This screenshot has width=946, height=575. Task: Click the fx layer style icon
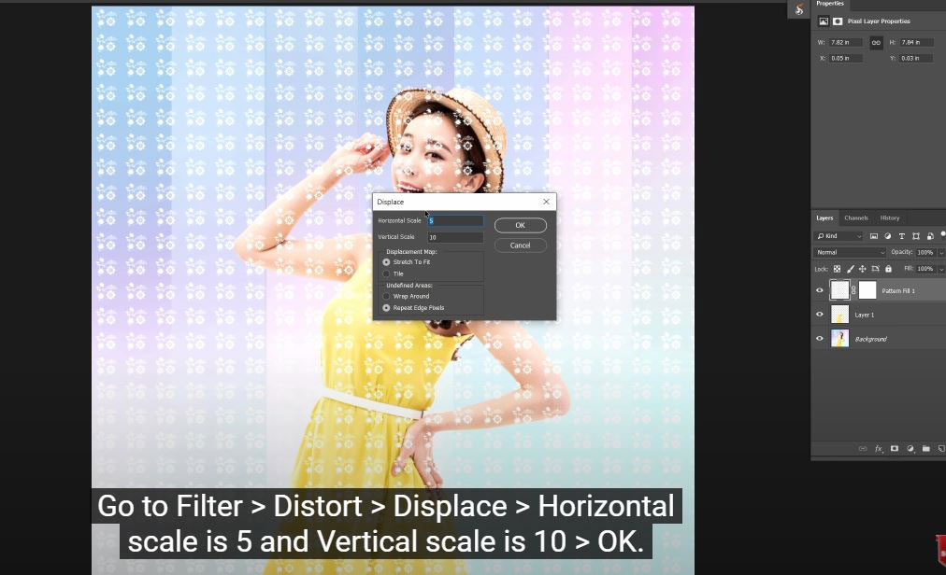(879, 449)
